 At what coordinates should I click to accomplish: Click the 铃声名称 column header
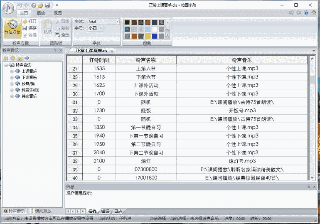pyautogui.click(x=146, y=60)
